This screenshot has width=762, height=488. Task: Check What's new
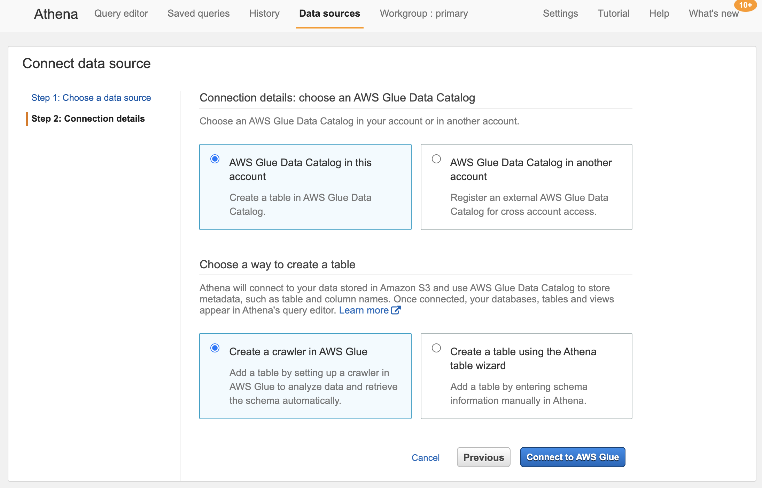pos(713,14)
